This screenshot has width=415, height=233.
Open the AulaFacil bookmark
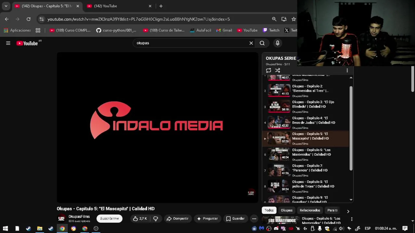coord(200,30)
